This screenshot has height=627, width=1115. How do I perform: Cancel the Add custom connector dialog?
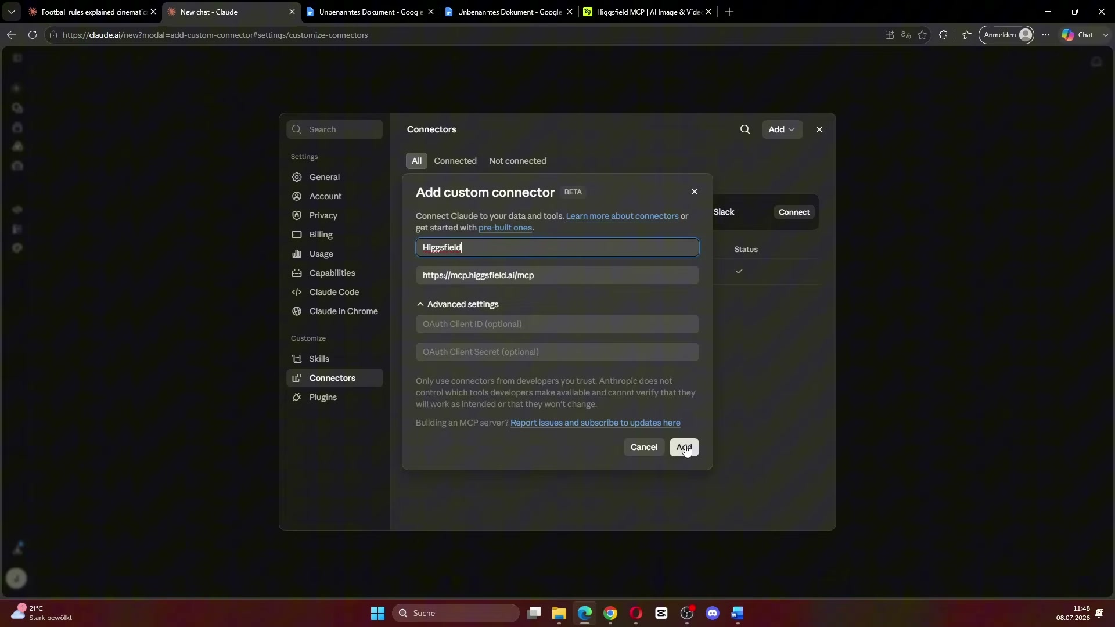(643, 447)
